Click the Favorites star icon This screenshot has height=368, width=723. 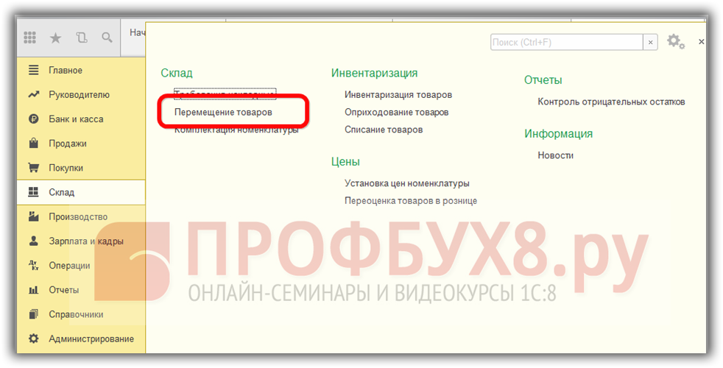(x=55, y=38)
